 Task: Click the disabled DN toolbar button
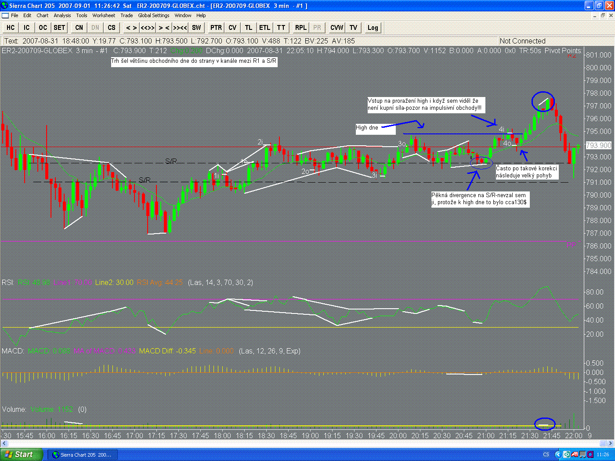click(x=95, y=28)
